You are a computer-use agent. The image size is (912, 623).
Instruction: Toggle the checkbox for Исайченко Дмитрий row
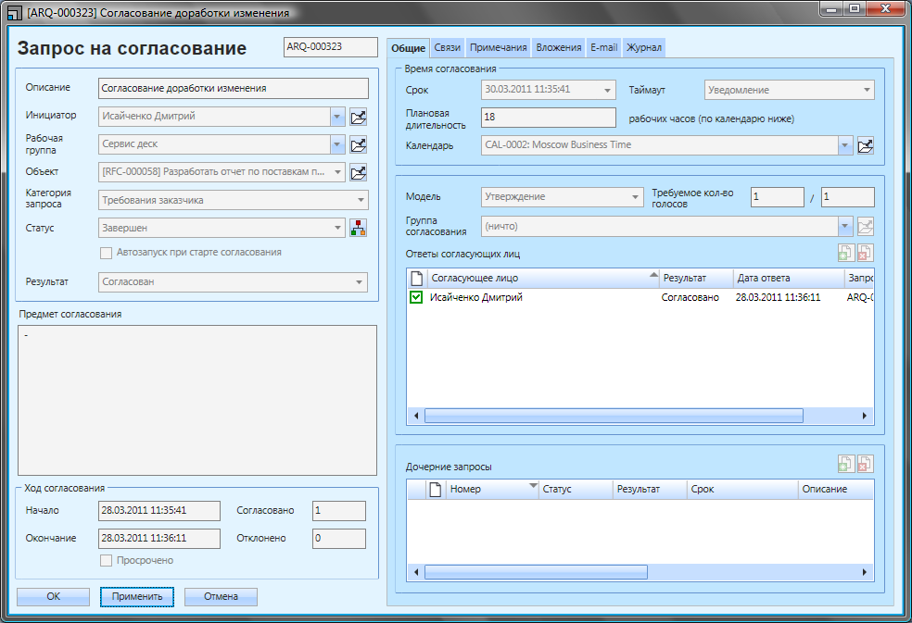click(416, 297)
